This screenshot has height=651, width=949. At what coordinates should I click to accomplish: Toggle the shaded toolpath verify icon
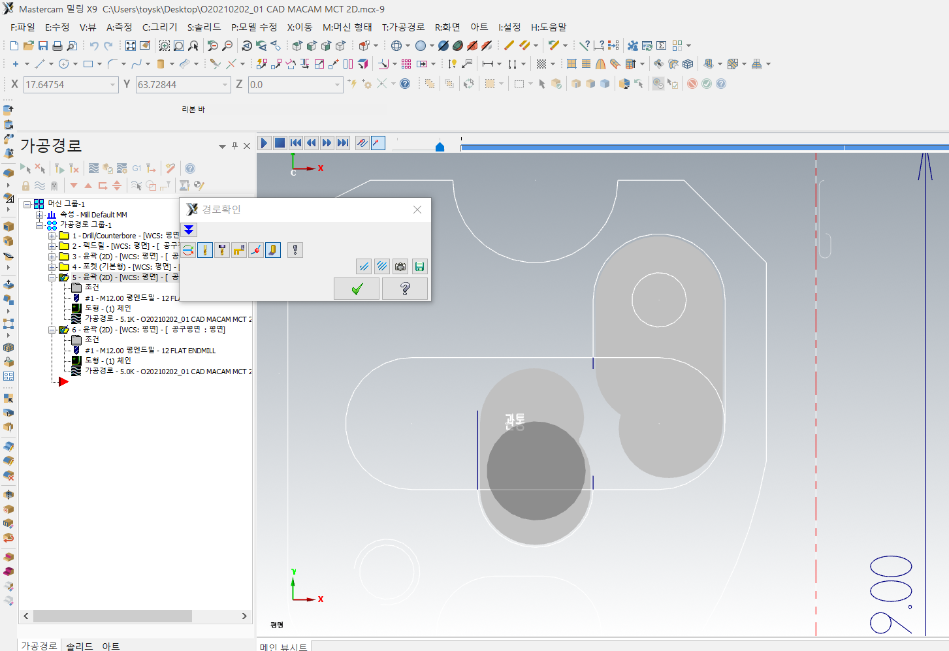click(273, 249)
